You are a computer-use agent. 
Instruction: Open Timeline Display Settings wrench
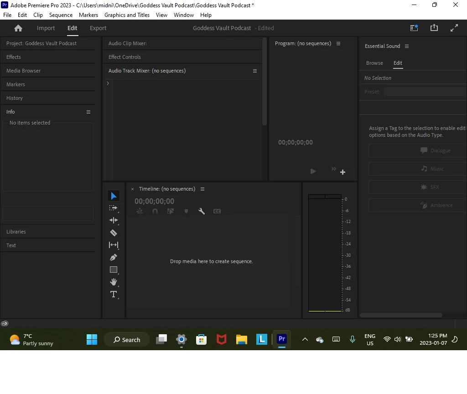pos(202,211)
